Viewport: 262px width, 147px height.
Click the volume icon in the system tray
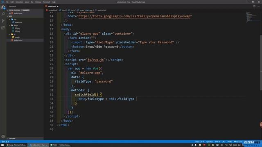point(222,145)
